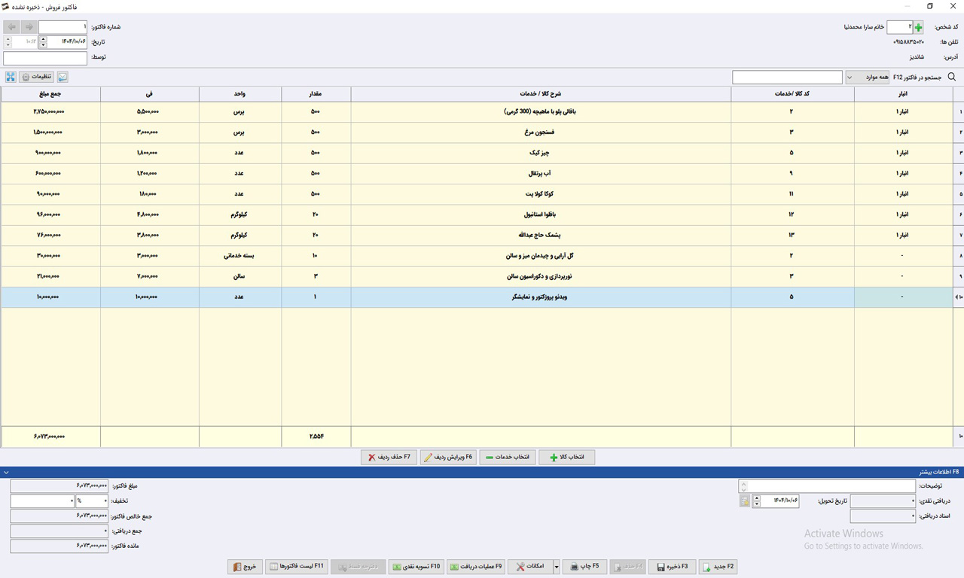Click انتخاب کالا to add a product
The width and height of the screenshot is (964, 578).
click(x=566, y=457)
